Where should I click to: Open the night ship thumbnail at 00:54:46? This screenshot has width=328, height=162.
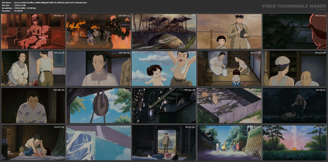coord(164,106)
